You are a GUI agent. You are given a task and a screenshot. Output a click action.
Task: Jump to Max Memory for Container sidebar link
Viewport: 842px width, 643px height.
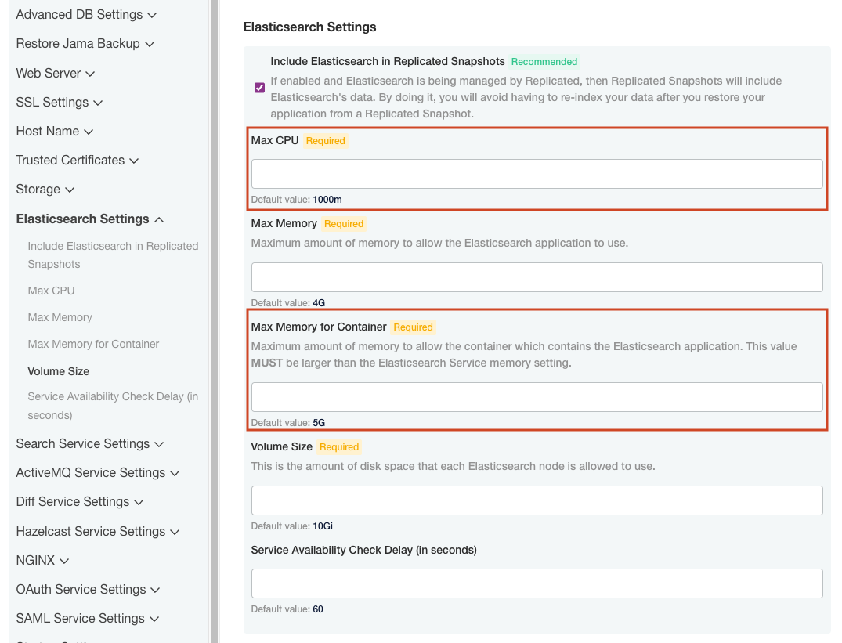[93, 344]
